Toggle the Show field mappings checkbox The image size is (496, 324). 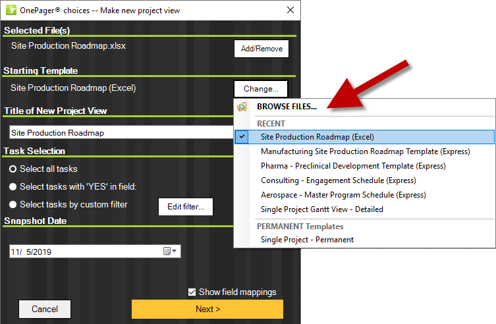point(192,292)
